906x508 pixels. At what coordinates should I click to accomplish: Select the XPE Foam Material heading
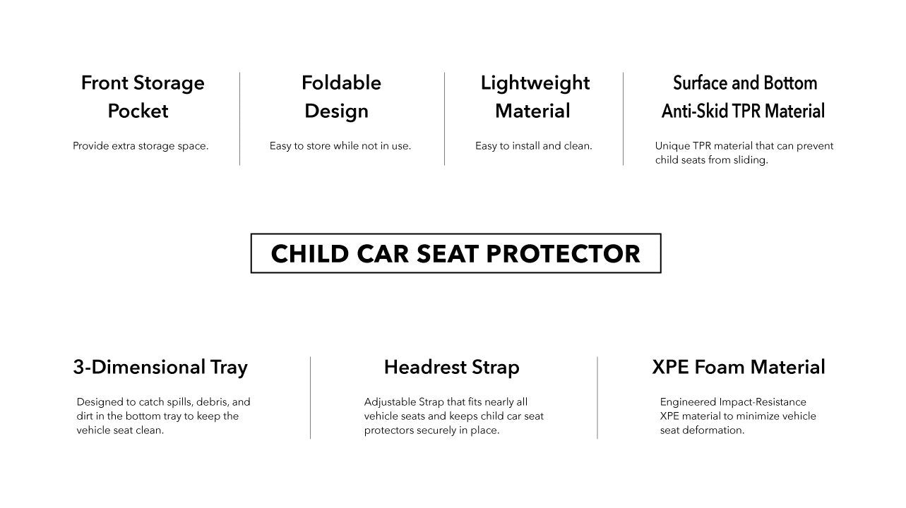click(738, 367)
